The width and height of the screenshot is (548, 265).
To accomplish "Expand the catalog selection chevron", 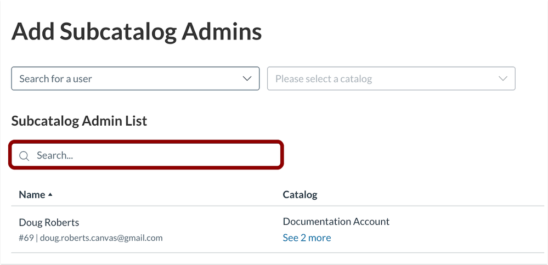I will coord(503,78).
